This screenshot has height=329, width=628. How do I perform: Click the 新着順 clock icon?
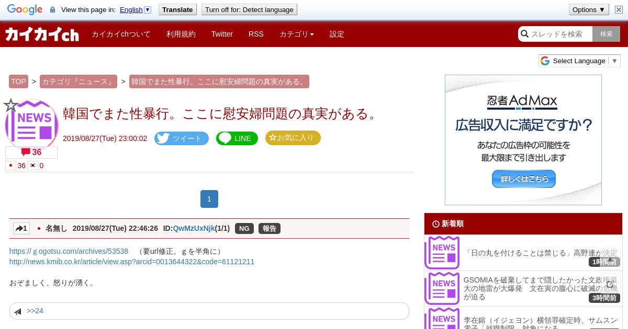click(436, 224)
